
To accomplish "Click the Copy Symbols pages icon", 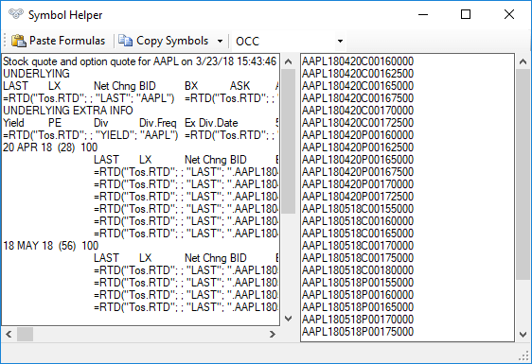I will [125, 41].
